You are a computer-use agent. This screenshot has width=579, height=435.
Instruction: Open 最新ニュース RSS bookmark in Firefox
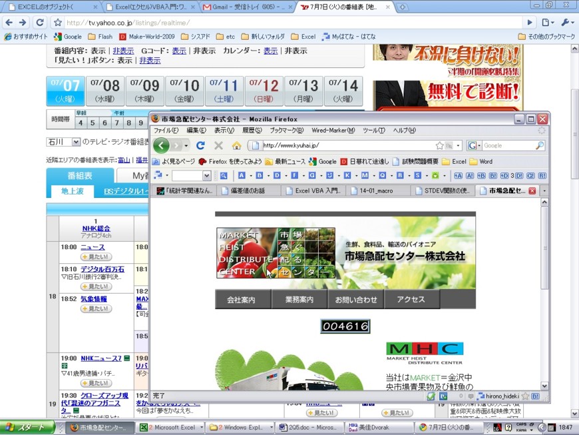tap(285, 161)
